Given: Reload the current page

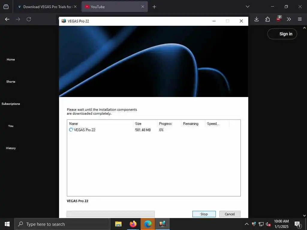Looking at the screenshot, I should (x=29, y=19).
